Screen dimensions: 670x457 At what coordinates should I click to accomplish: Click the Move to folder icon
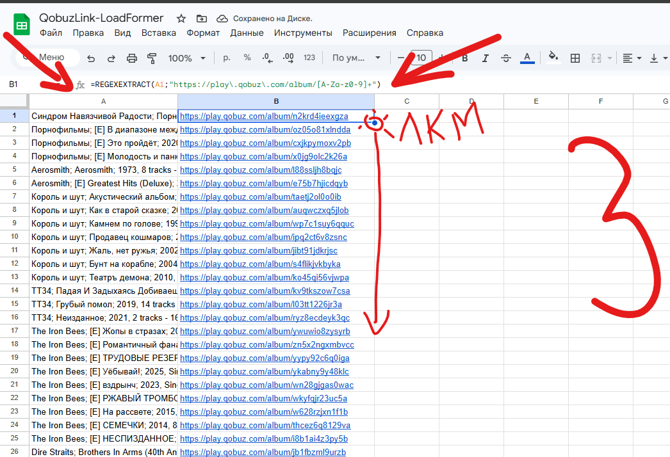click(202, 19)
